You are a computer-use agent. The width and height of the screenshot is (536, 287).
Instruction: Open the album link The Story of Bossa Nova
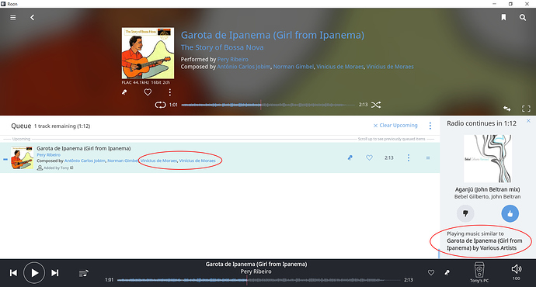[x=222, y=47]
